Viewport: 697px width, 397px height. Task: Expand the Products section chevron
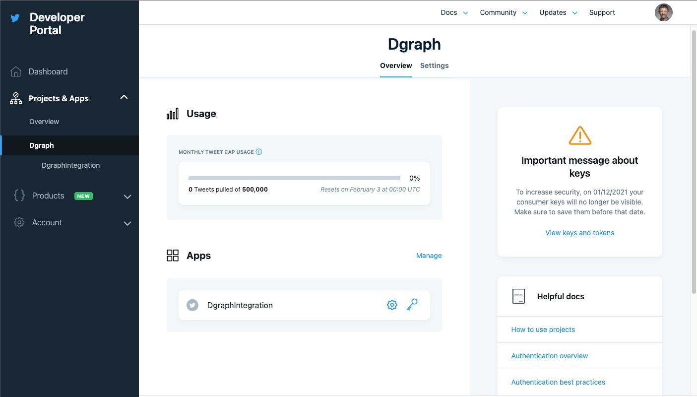point(127,197)
